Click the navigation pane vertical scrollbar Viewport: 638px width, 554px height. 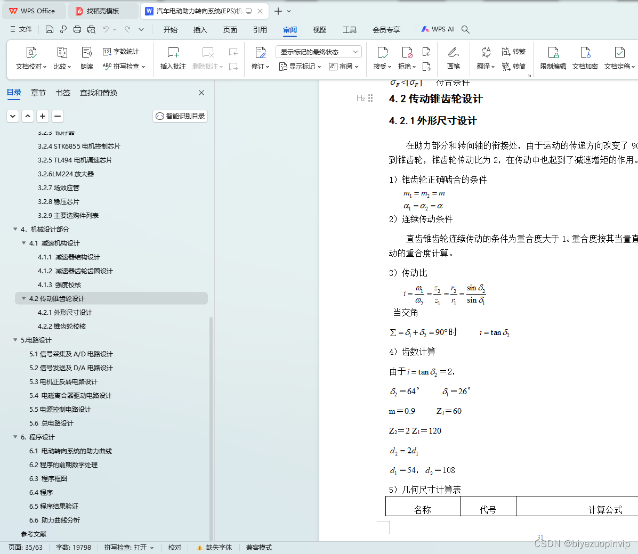211,428
